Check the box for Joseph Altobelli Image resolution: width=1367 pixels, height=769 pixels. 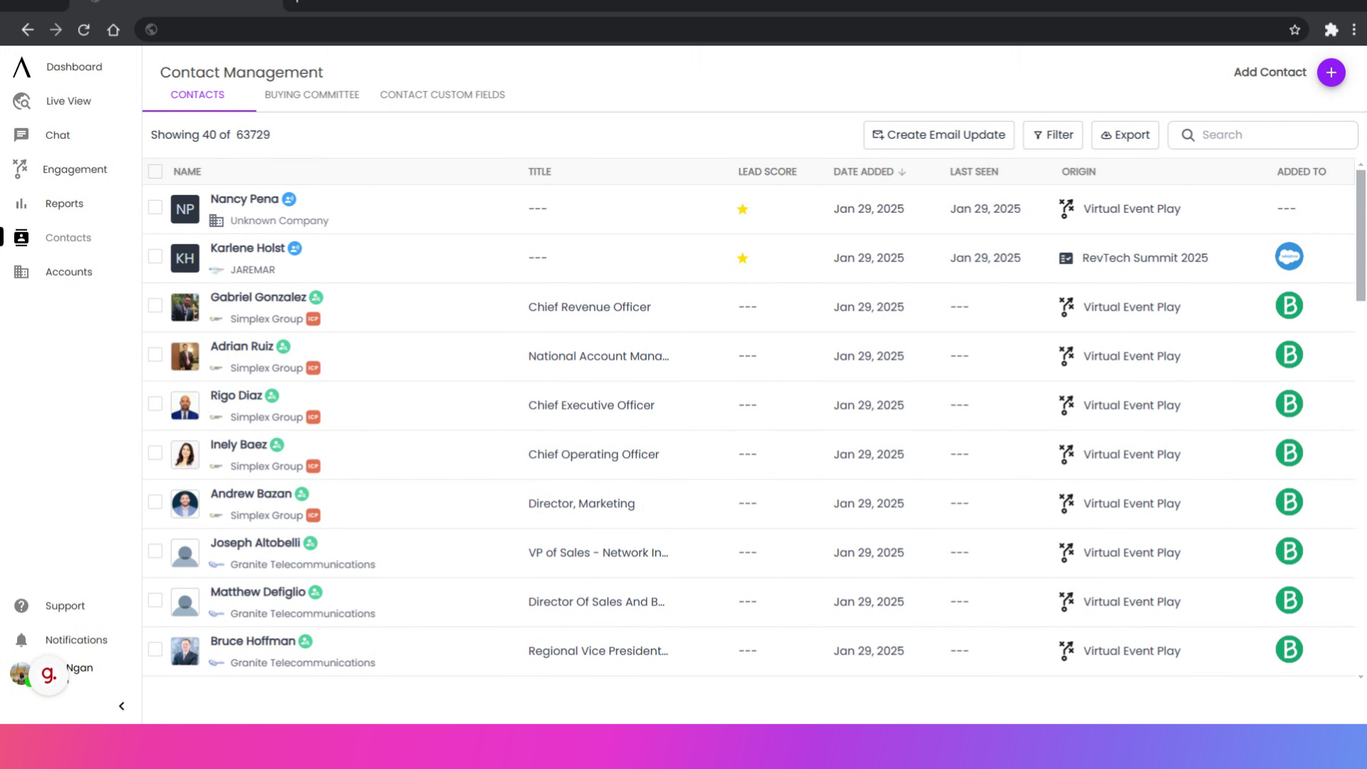(x=155, y=551)
